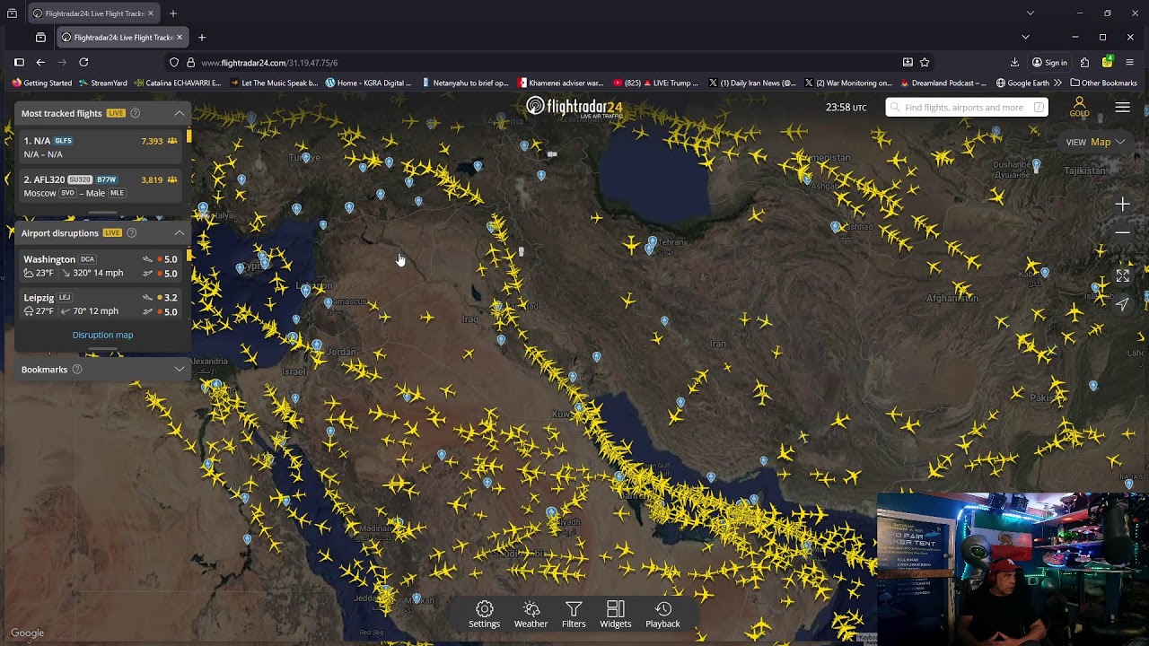Open Google Earth bookmark
This screenshot has width=1149, height=646.
[1022, 83]
